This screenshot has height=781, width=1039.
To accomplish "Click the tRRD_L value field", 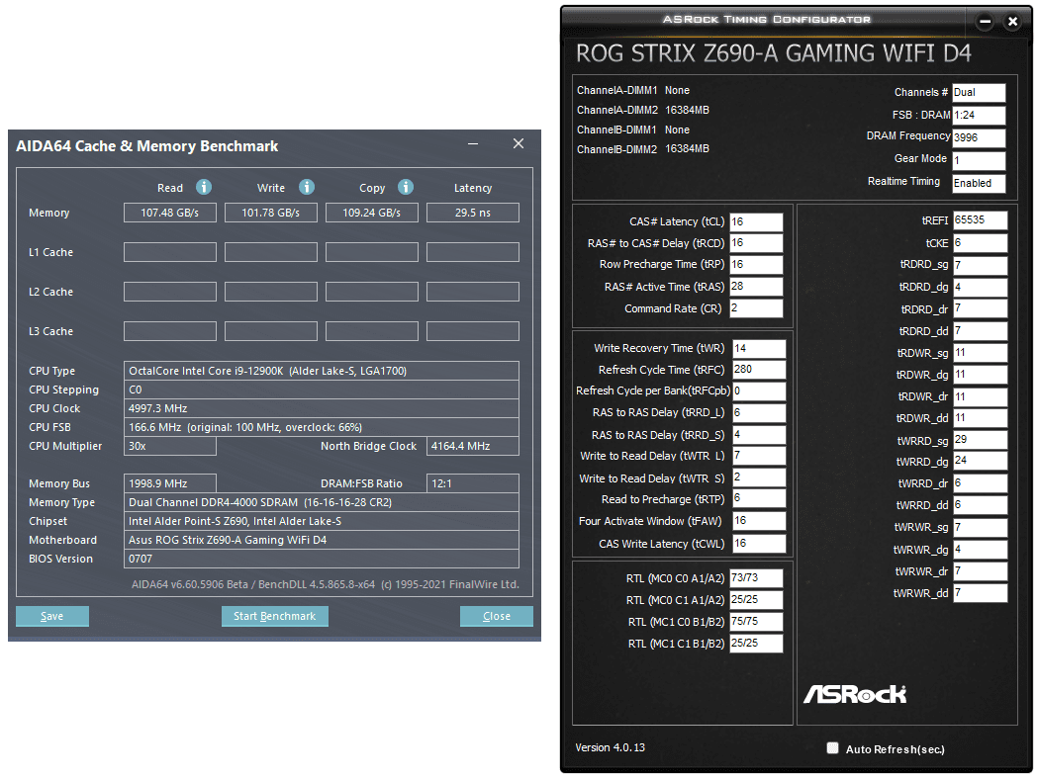I will (759, 413).
